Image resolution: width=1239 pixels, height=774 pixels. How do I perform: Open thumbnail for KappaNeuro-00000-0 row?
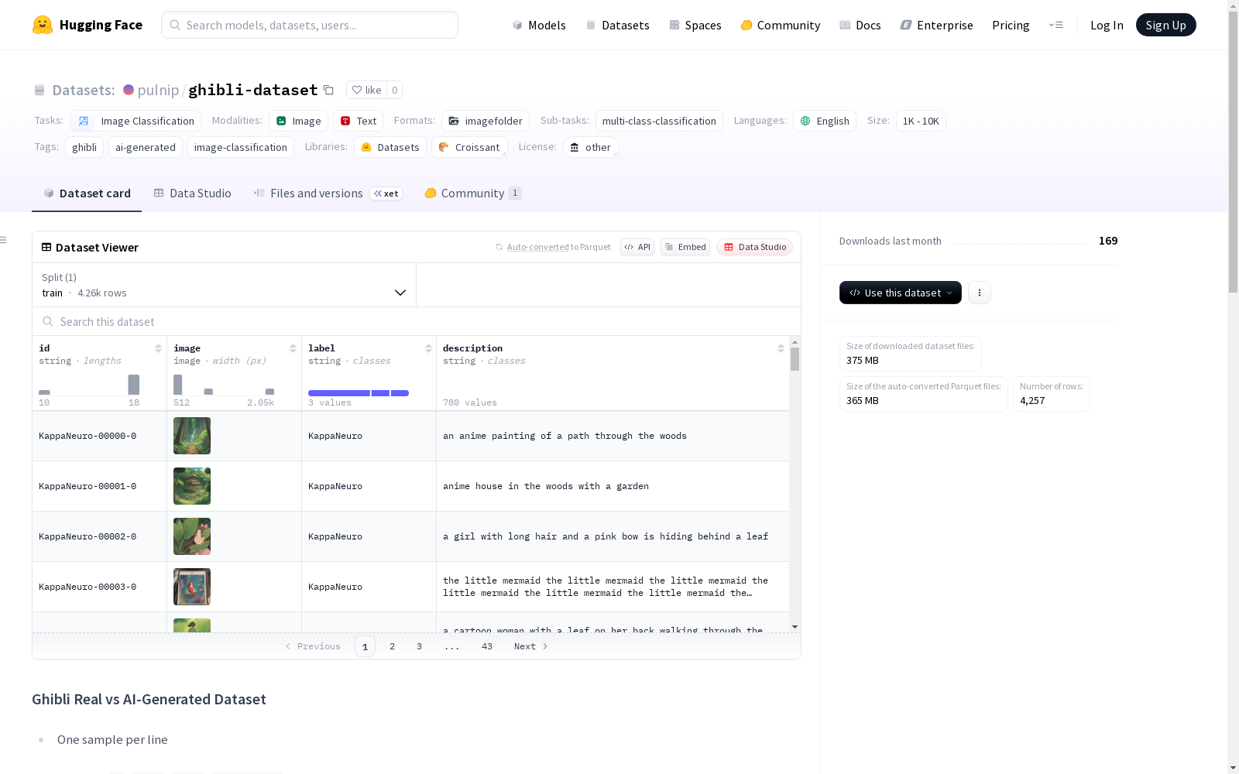[192, 436]
